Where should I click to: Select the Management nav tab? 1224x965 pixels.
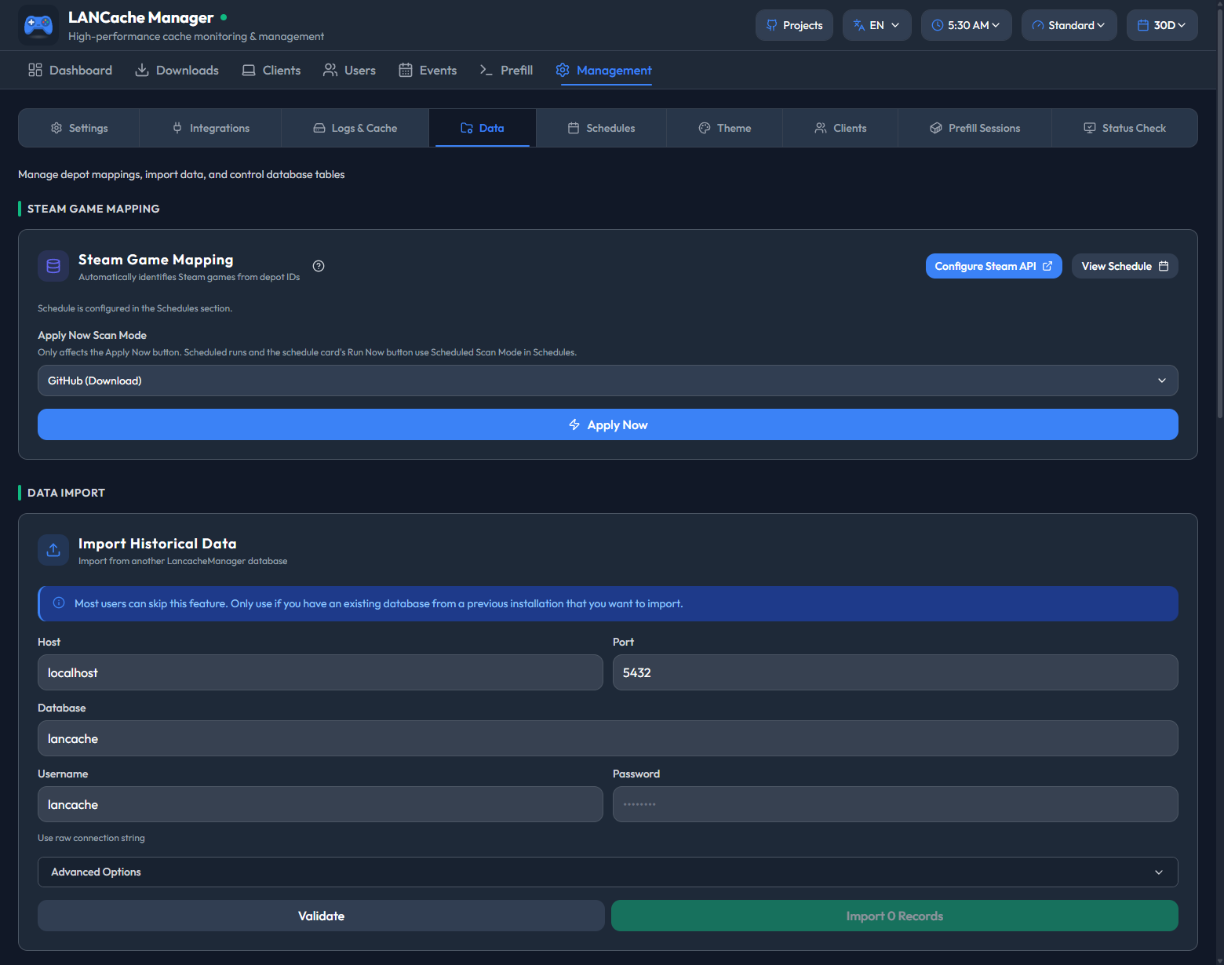(603, 70)
